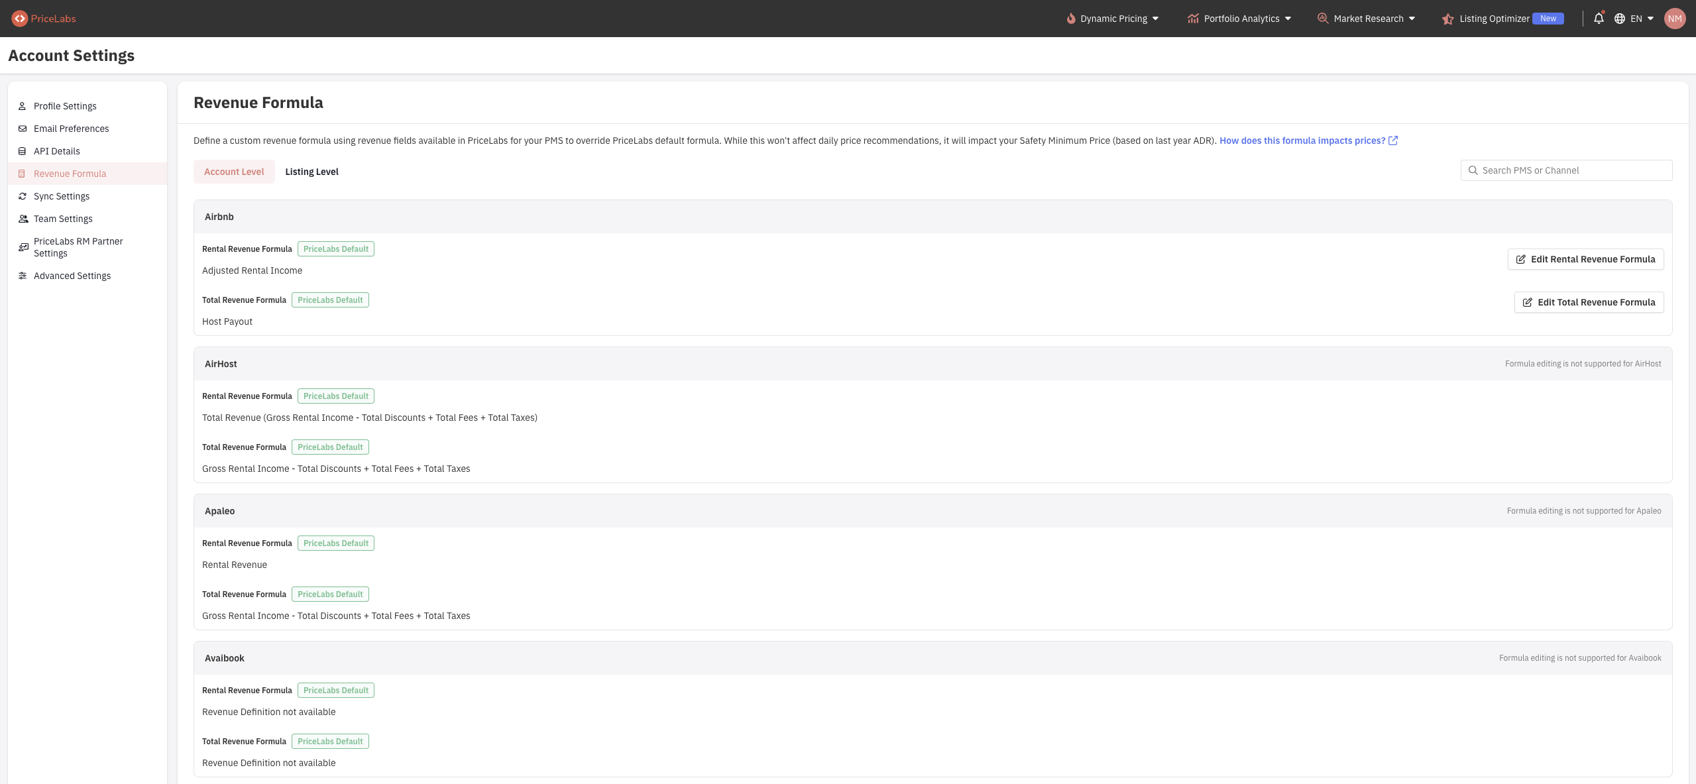Click the API Details database icon
The width and height of the screenshot is (1696, 784).
[x=23, y=151]
